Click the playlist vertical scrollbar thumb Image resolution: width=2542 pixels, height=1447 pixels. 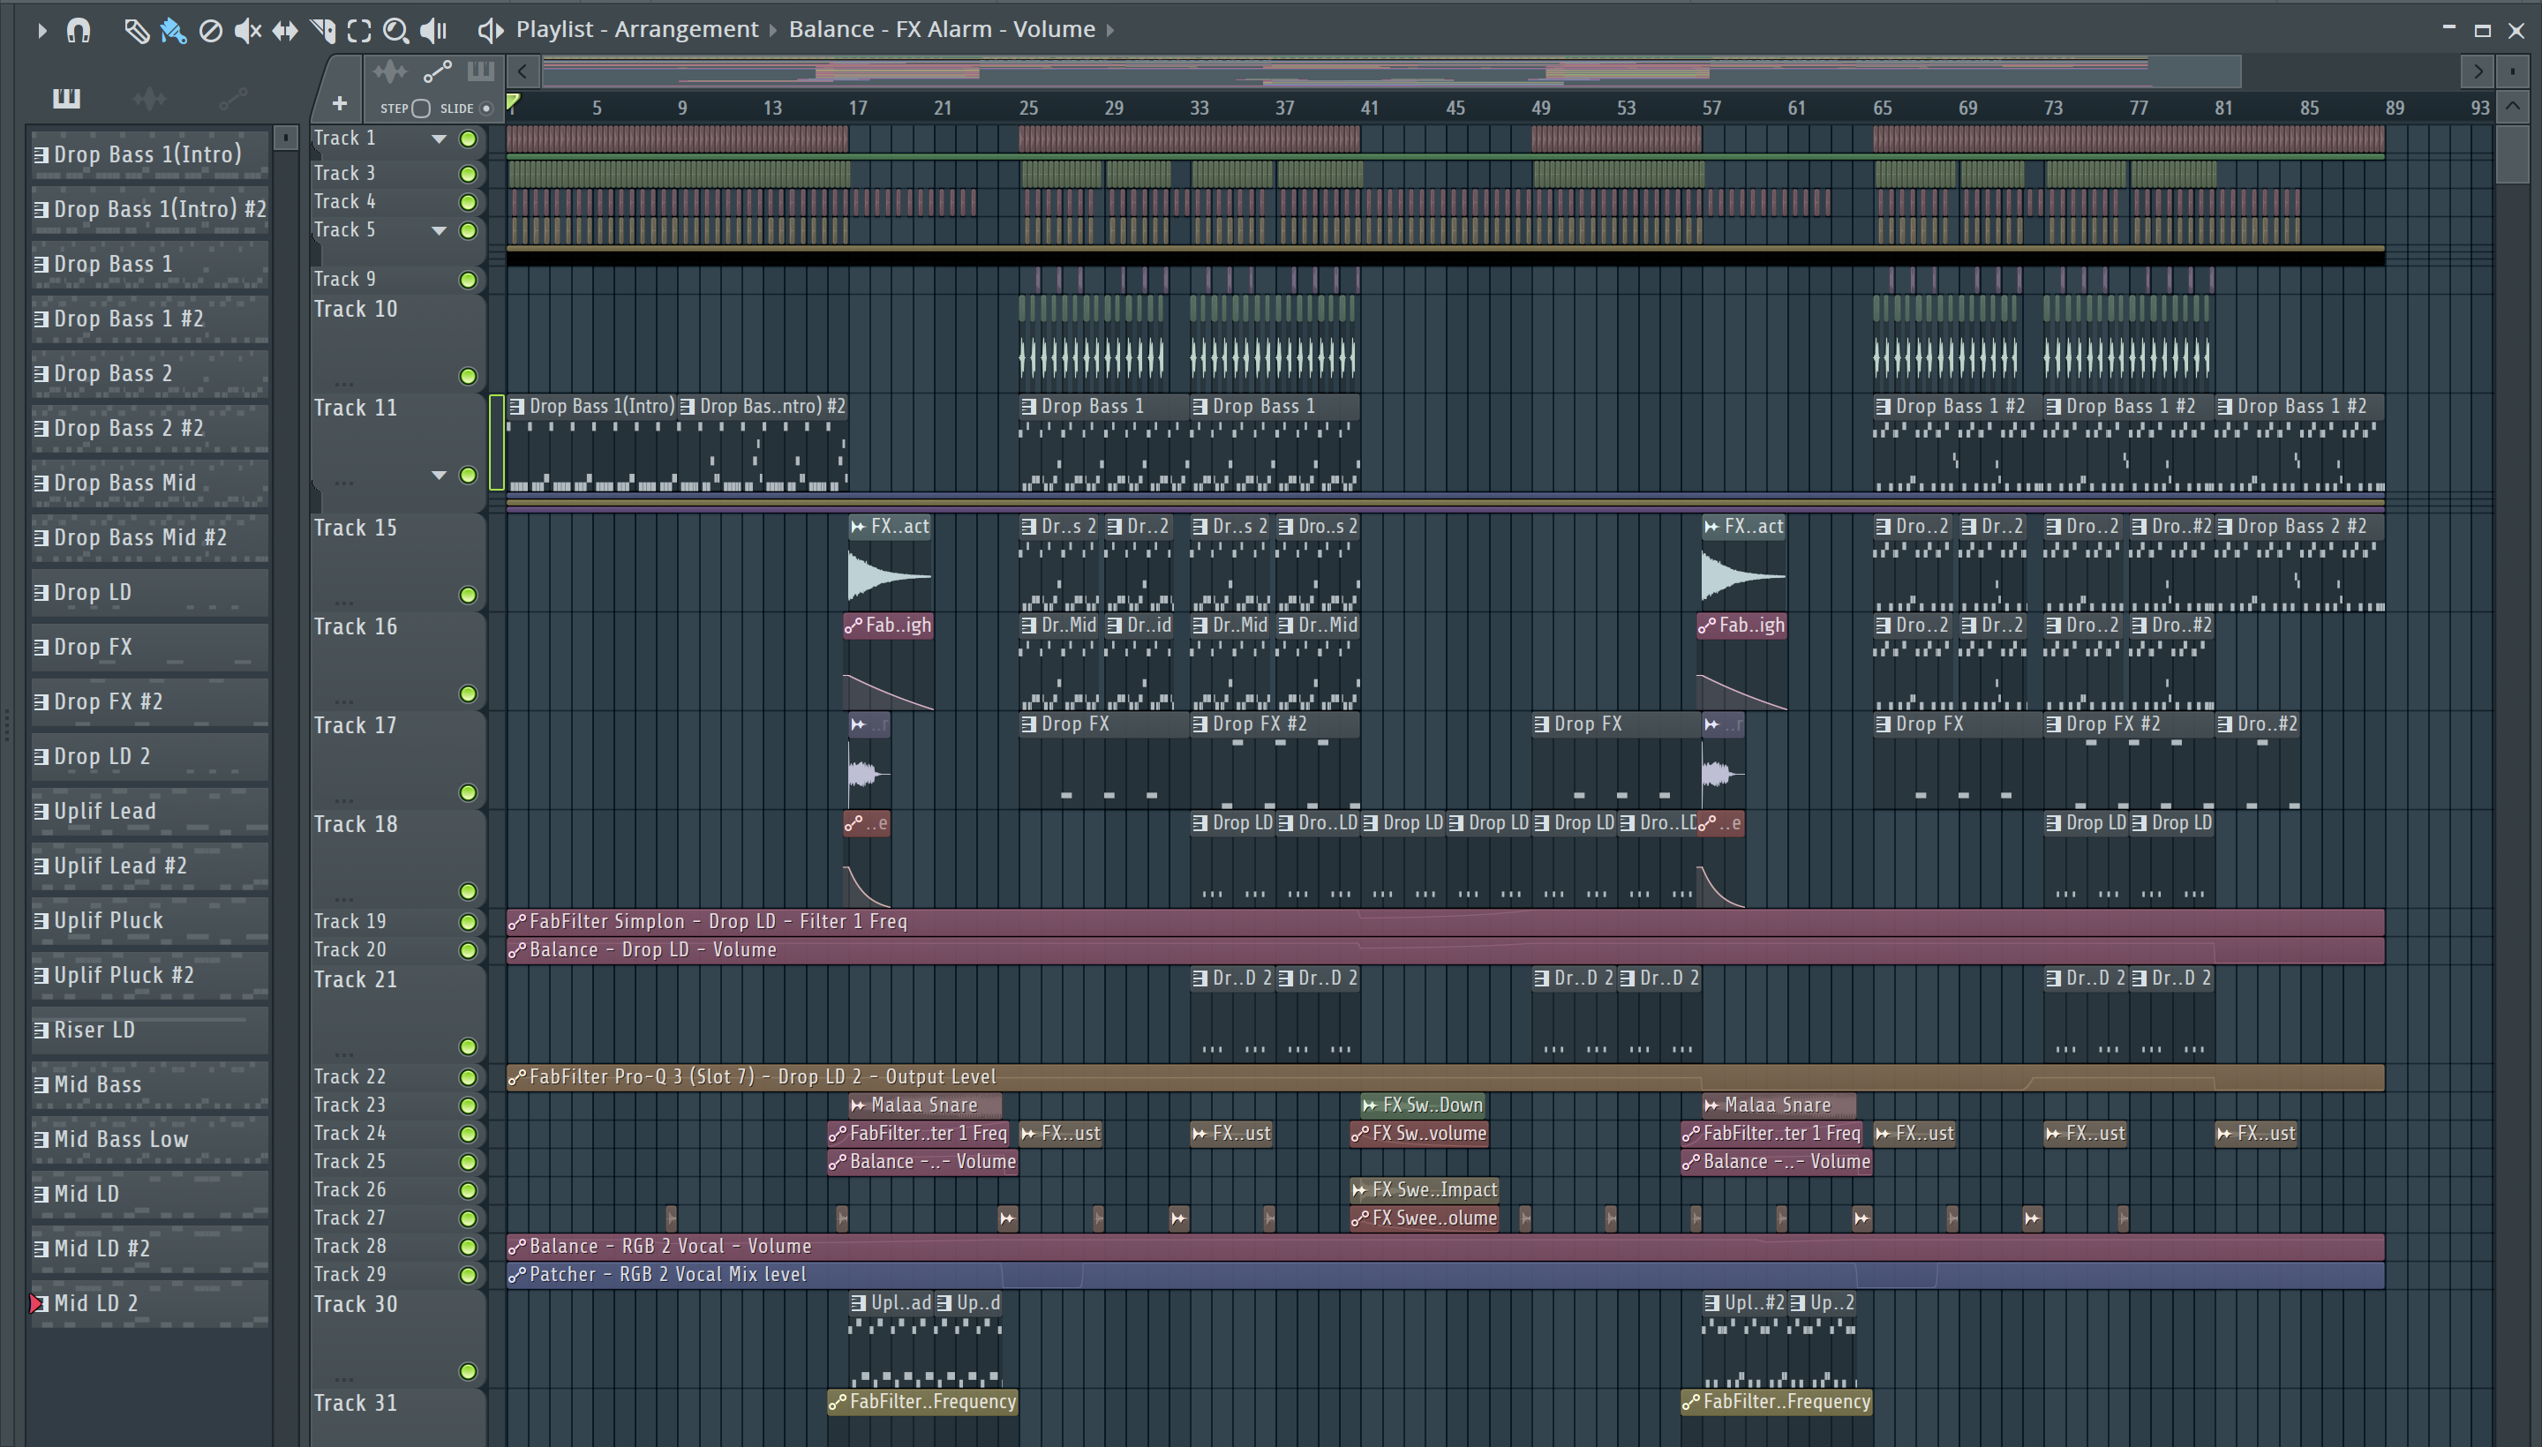[2512, 154]
